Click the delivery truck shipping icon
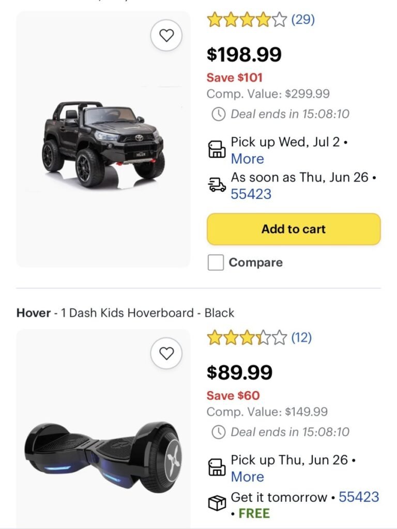The width and height of the screenshot is (397, 529). (217, 185)
